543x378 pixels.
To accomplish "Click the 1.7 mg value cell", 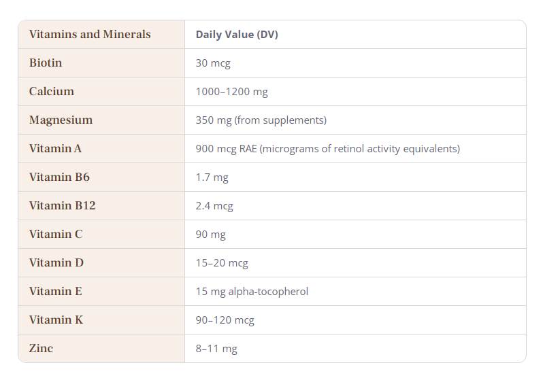I will pyautogui.click(x=212, y=177).
